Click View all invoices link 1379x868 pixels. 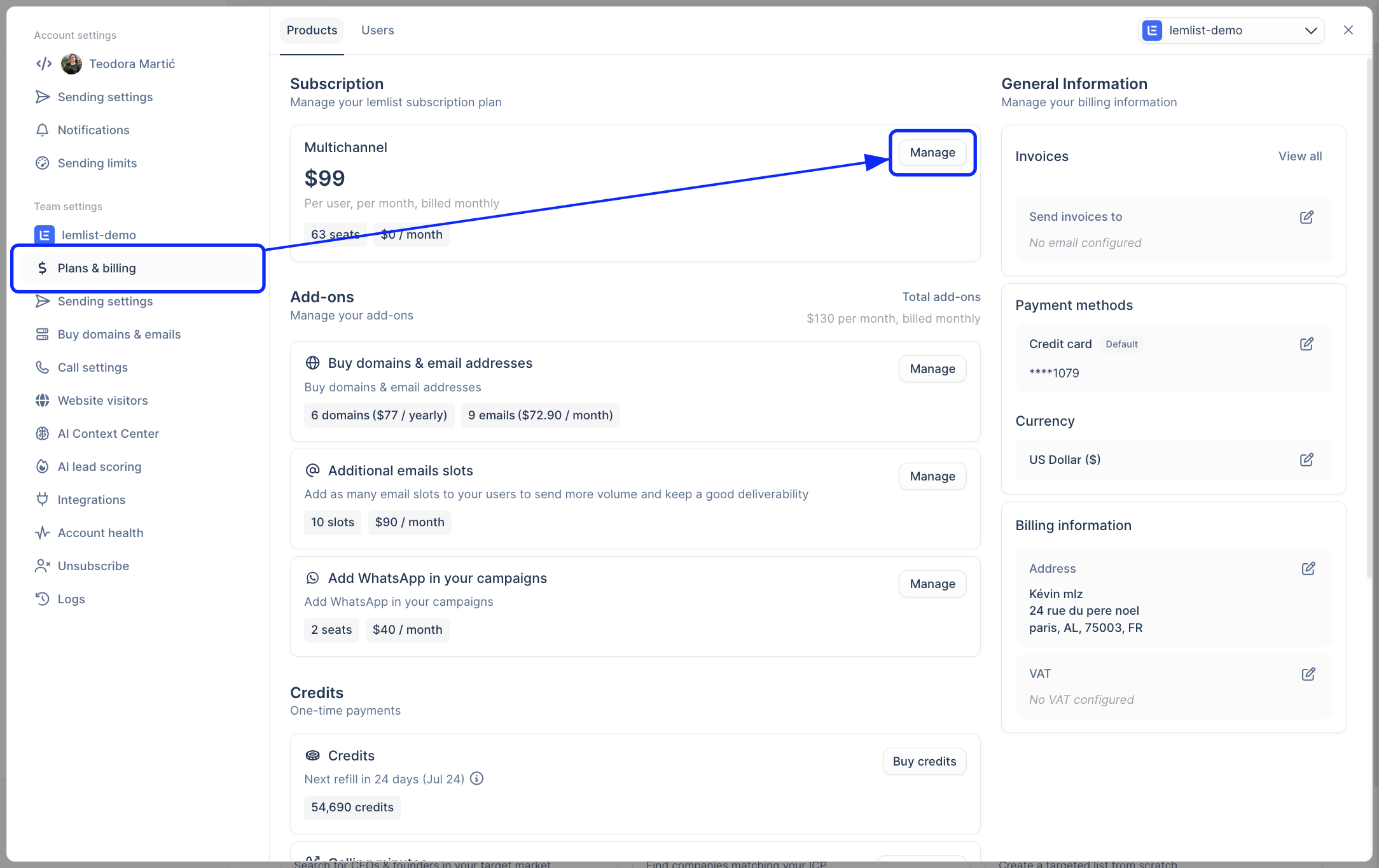tap(1300, 156)
